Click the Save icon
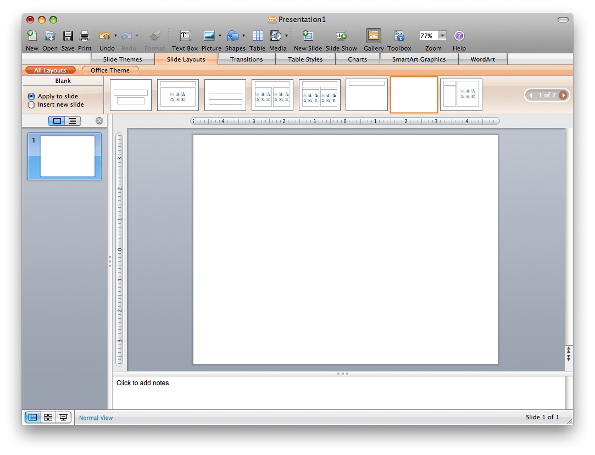Viewport: 595px width, 455px height. (x=68, y=36)
